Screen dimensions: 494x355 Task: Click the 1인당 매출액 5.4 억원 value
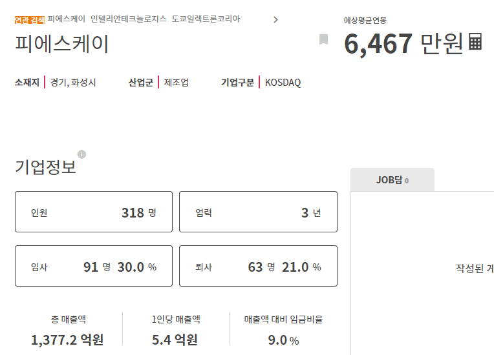[x=175, y=340]
